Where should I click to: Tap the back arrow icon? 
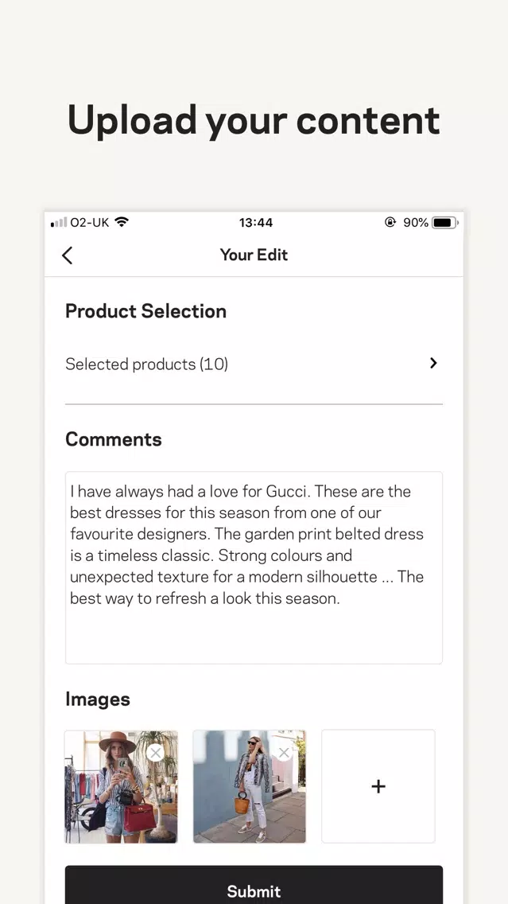(x=68, y=255)
